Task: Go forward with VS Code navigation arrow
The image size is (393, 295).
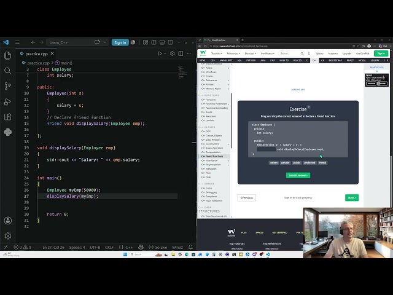Action: coord(41,42)
